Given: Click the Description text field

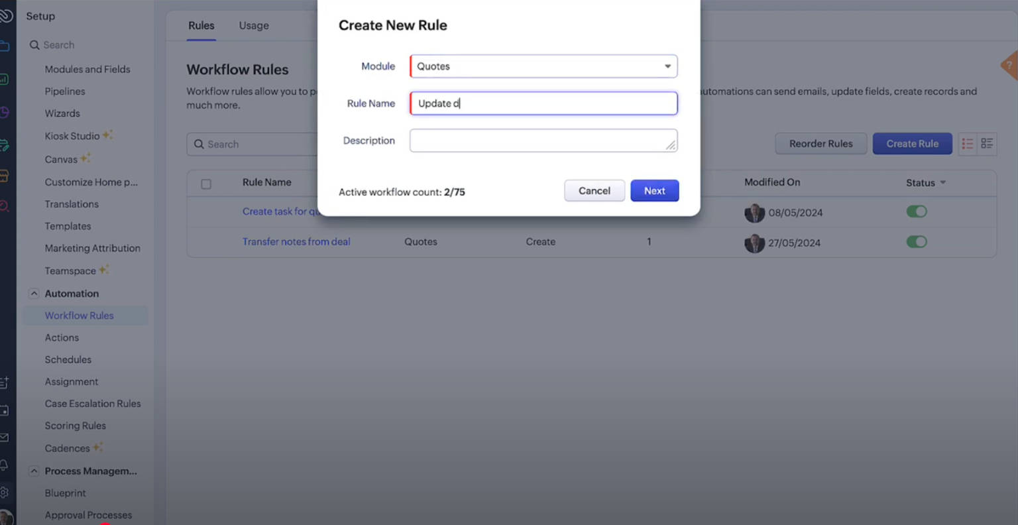Looking at the screenshot, I should click(543, 140).
